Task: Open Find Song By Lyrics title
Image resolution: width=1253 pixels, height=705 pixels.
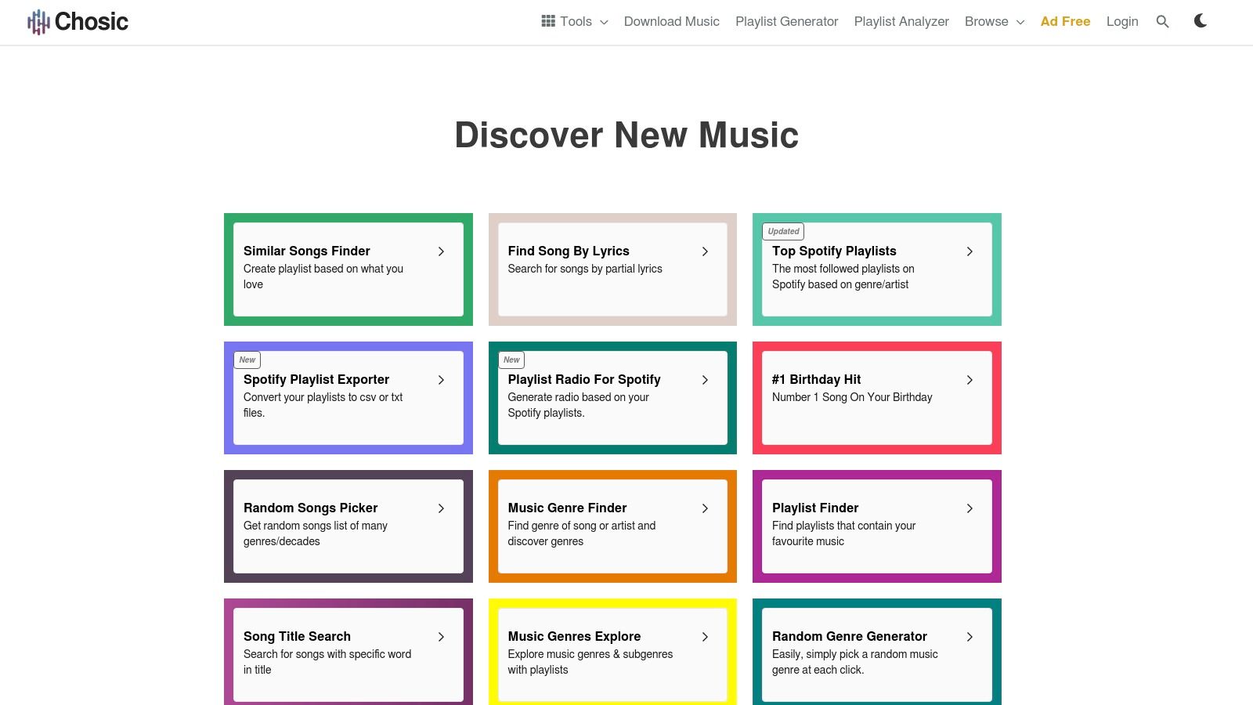Action: click(x=569, y=251)
